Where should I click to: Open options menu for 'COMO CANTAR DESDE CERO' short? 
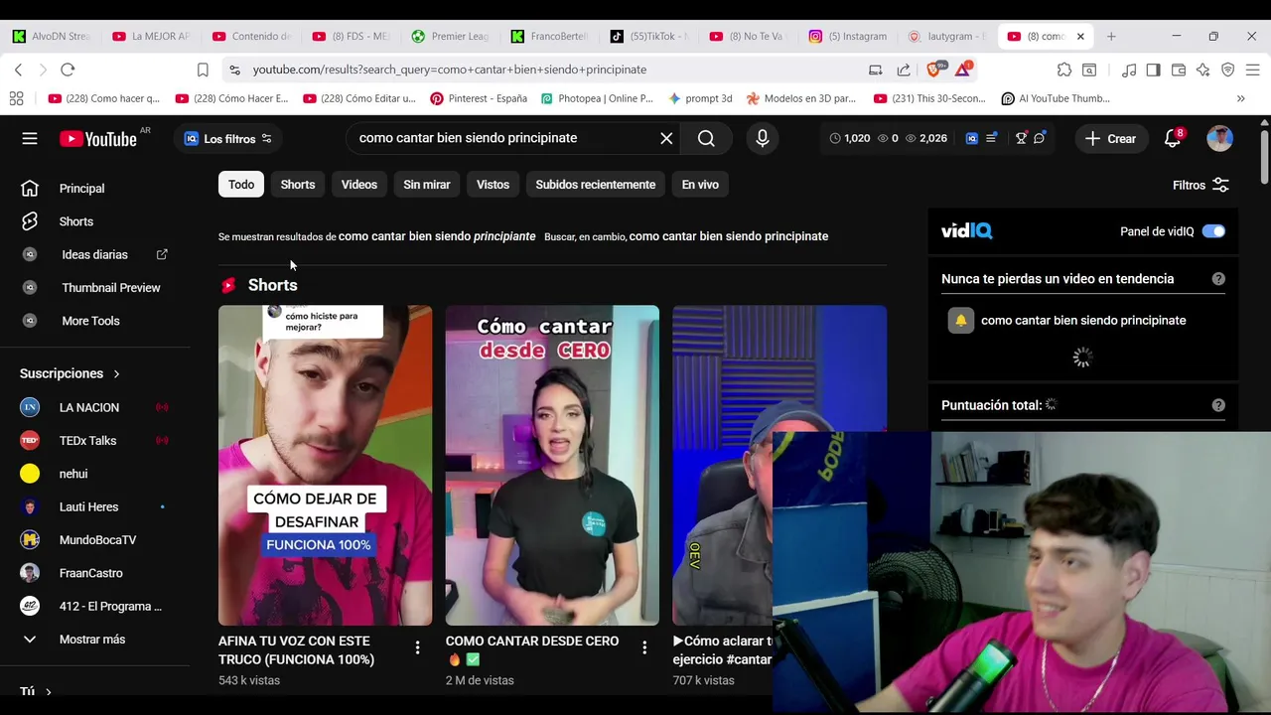(644, 647)
